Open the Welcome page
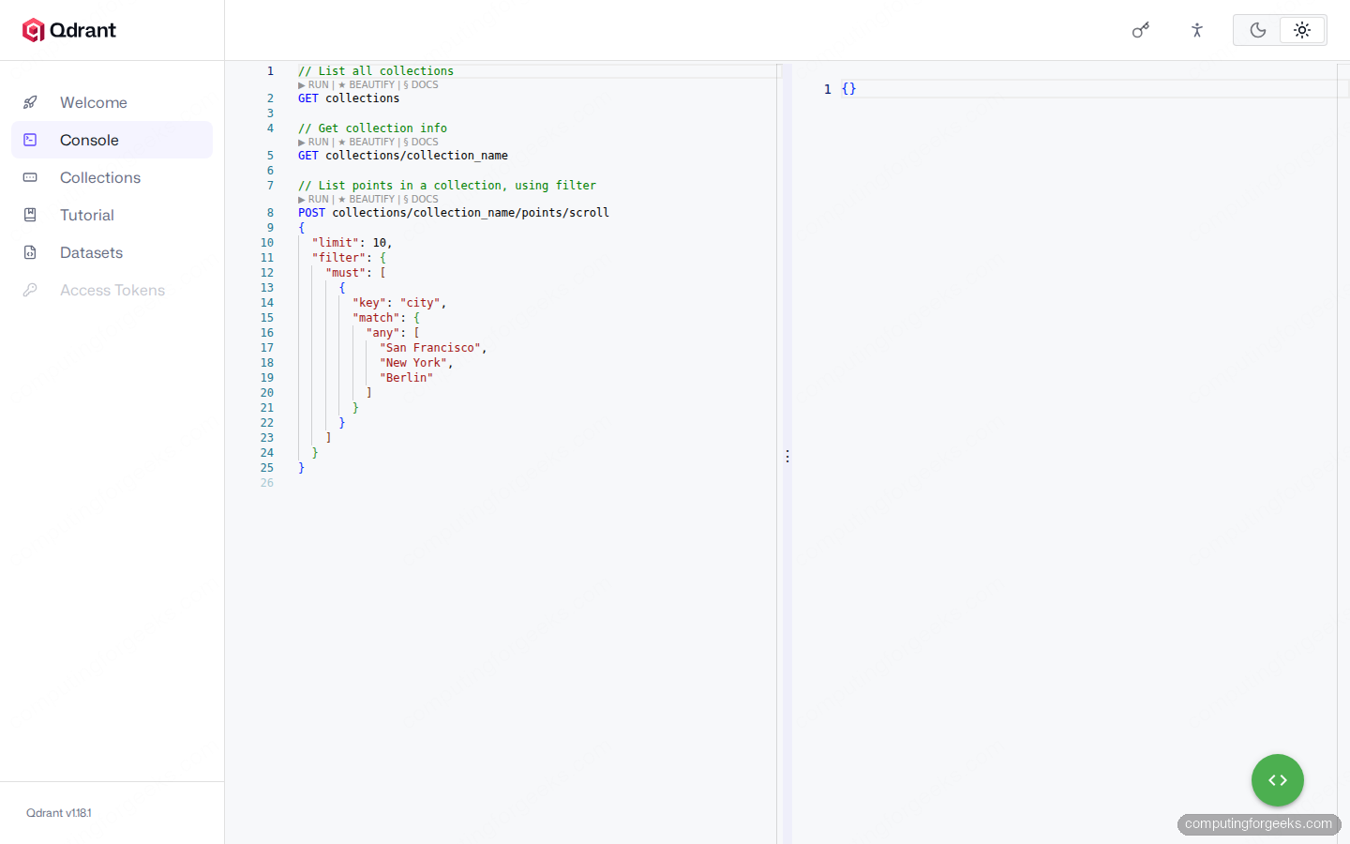 click(x=112, y=102)
